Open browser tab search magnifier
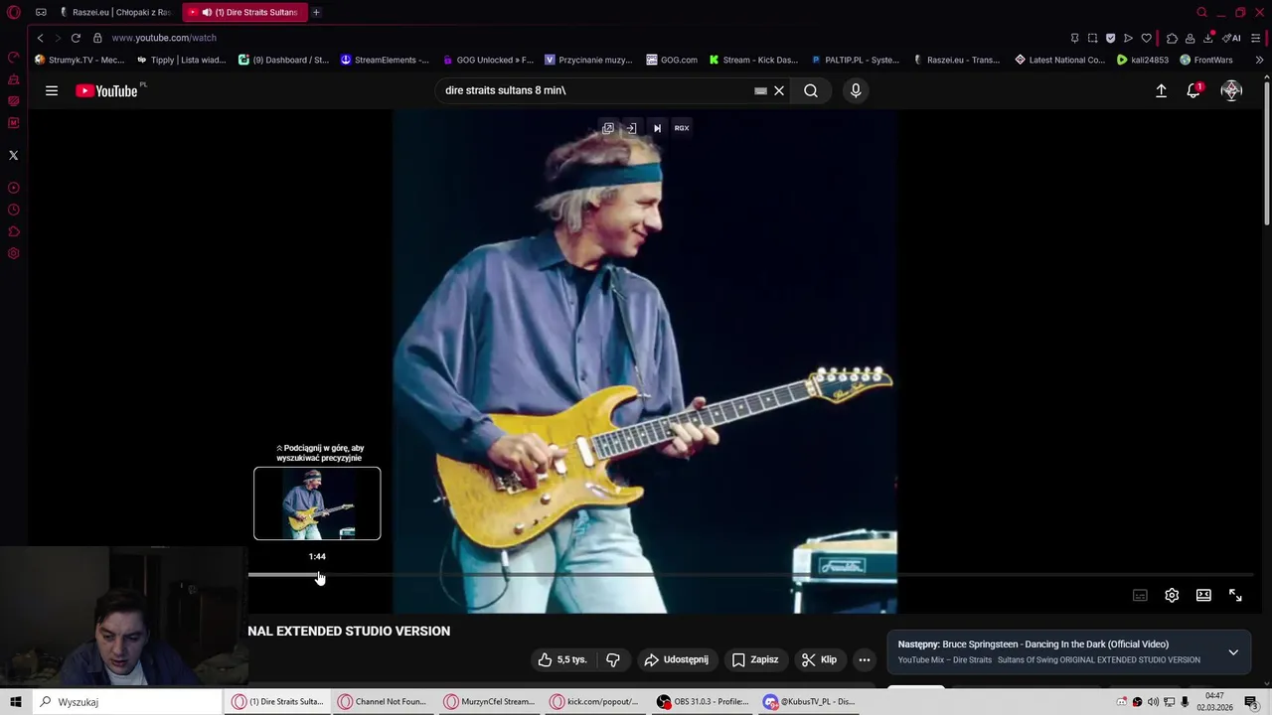 [x=1201, y=12]
